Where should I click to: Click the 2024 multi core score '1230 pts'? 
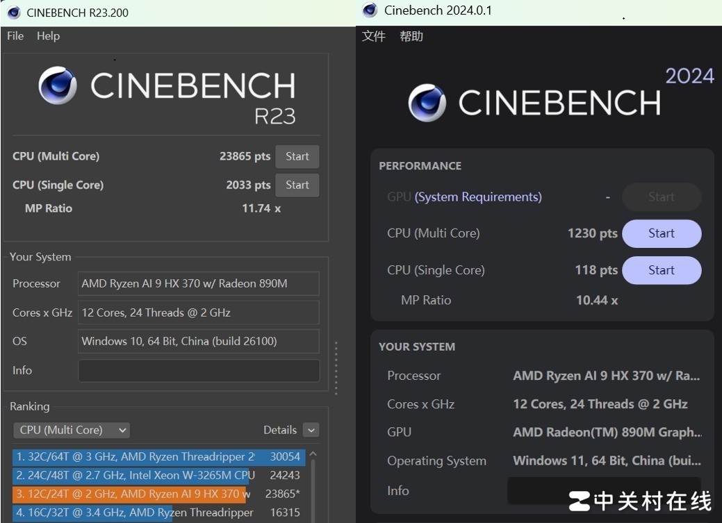(x=592, y=233)
